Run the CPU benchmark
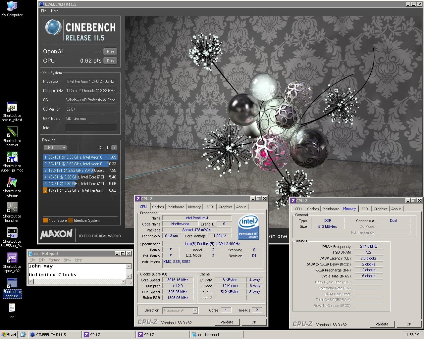 pos(110,61)
